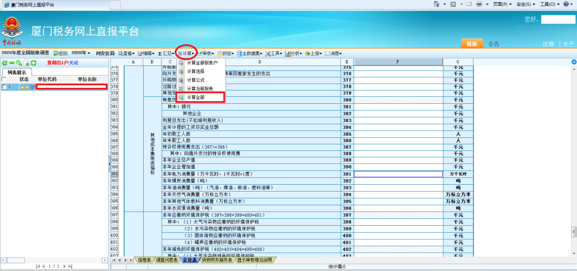Screen dimensions: 577x271
Task: Open the 消息 dropdown menu
Action: click(333, 53)
